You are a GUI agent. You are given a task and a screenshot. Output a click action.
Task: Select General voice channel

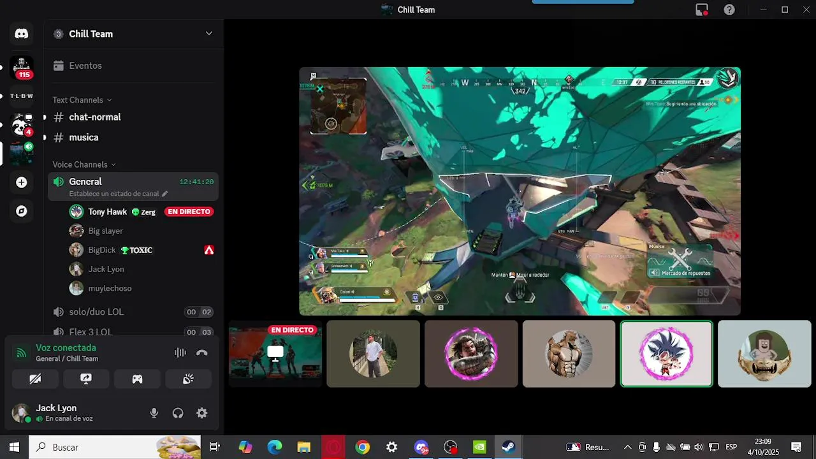pos(134,186)
